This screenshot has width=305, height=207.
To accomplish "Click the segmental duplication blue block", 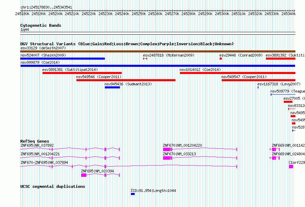I will click(x=133, y=194).
